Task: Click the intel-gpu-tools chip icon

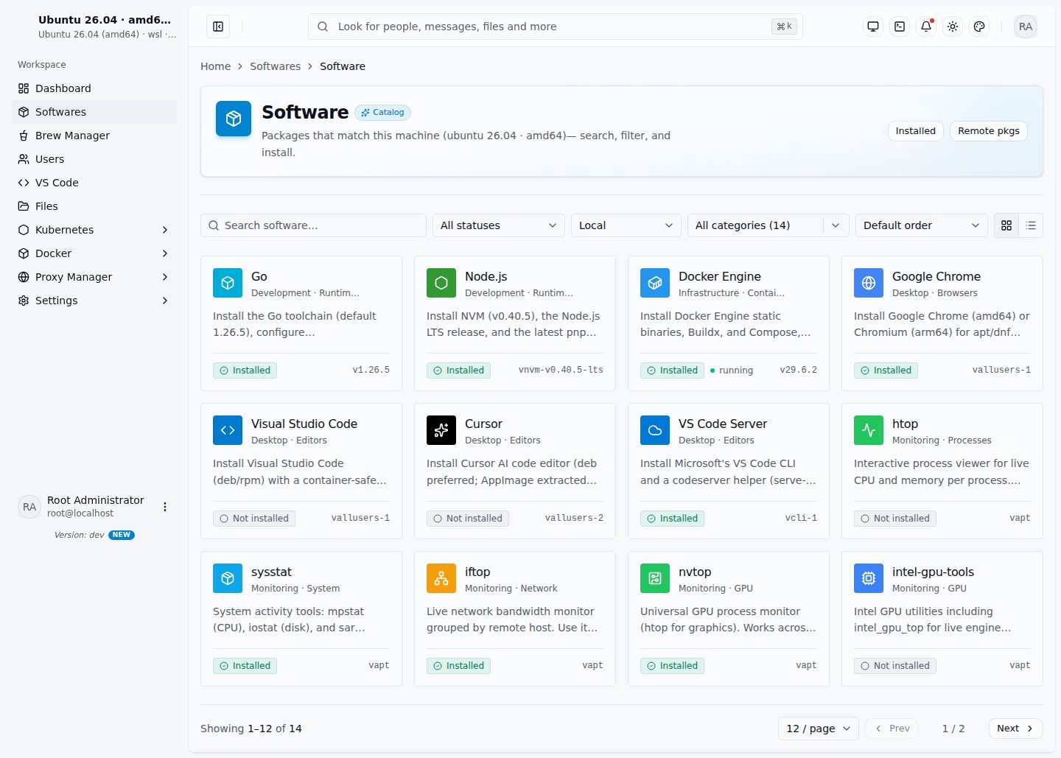Action: (869, 578)
